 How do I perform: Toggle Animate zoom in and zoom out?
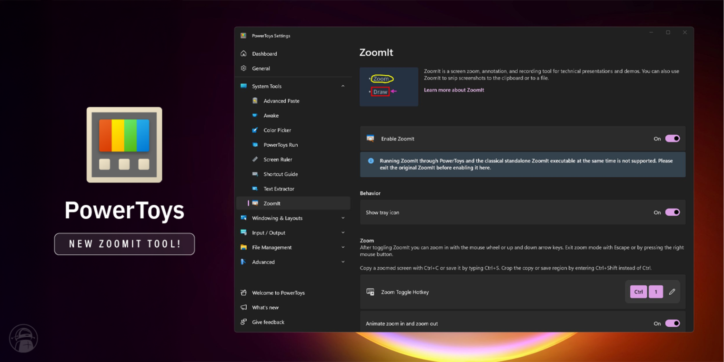[x=673, y=323]
